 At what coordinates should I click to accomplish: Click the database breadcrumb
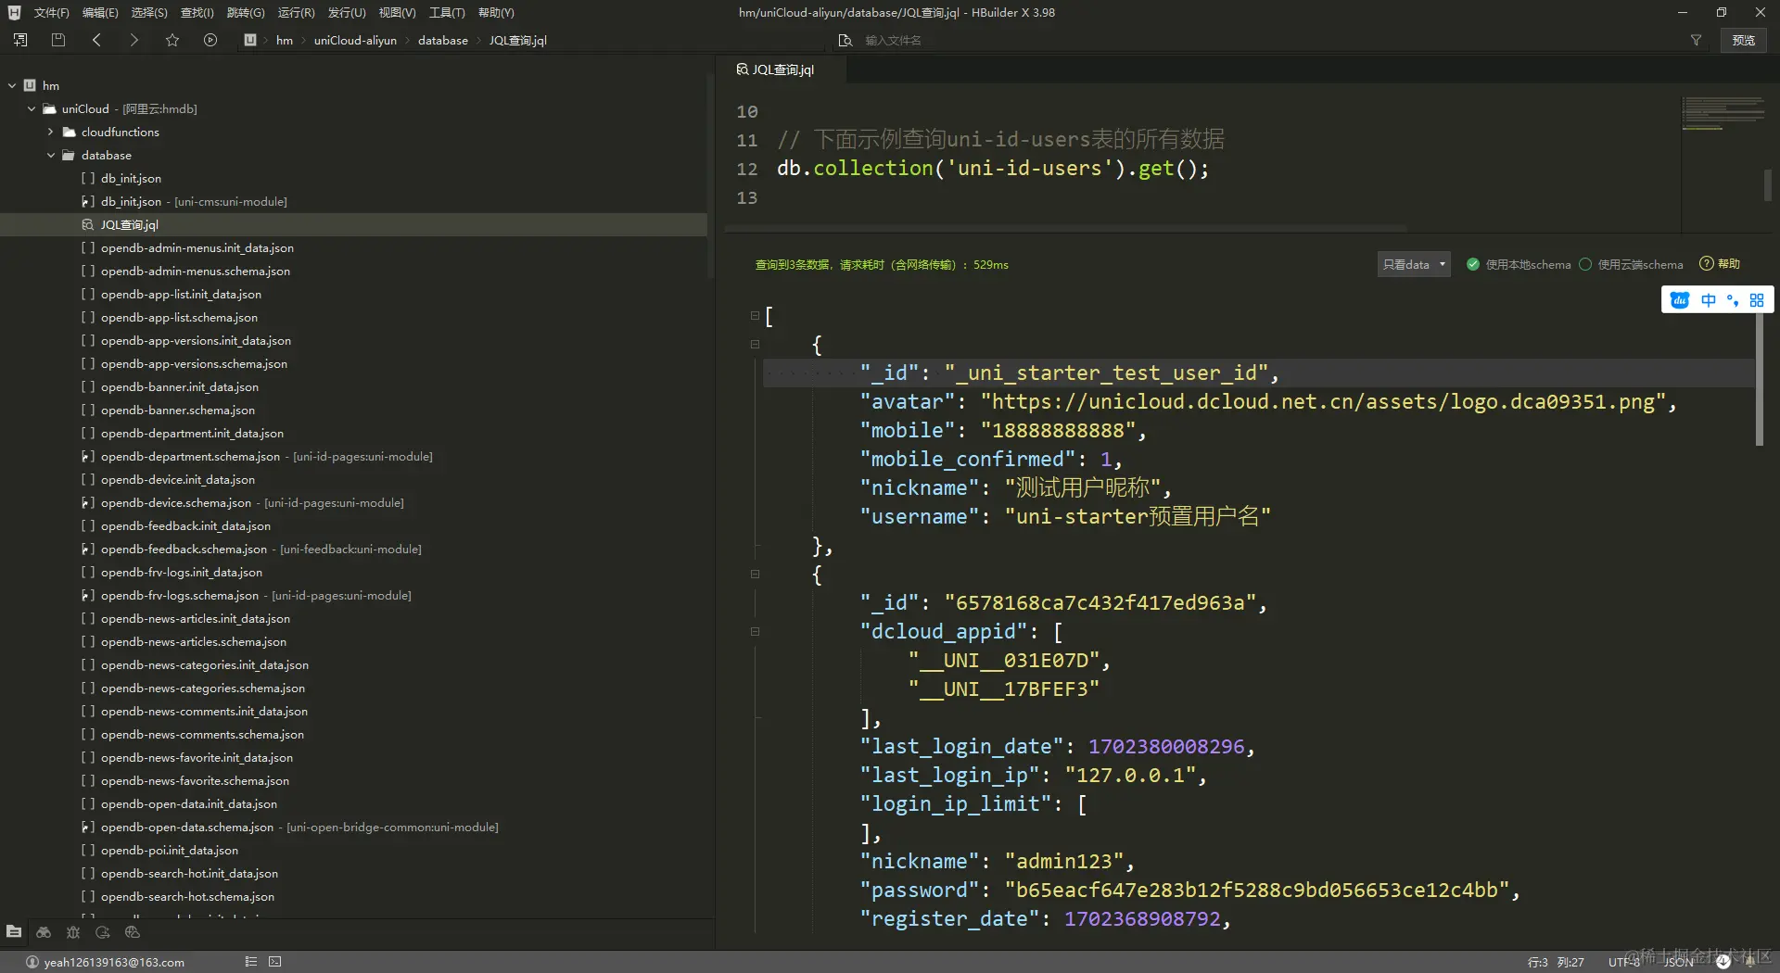443,40
